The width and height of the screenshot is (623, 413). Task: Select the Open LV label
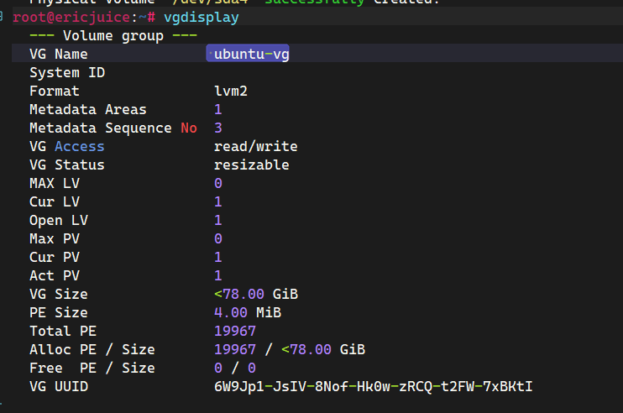point(58,220)
